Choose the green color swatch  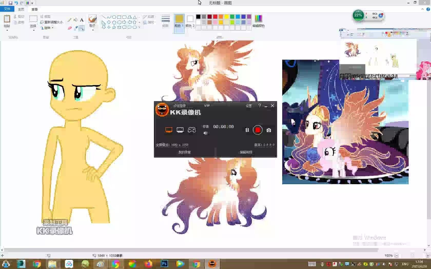coord(232,17)
